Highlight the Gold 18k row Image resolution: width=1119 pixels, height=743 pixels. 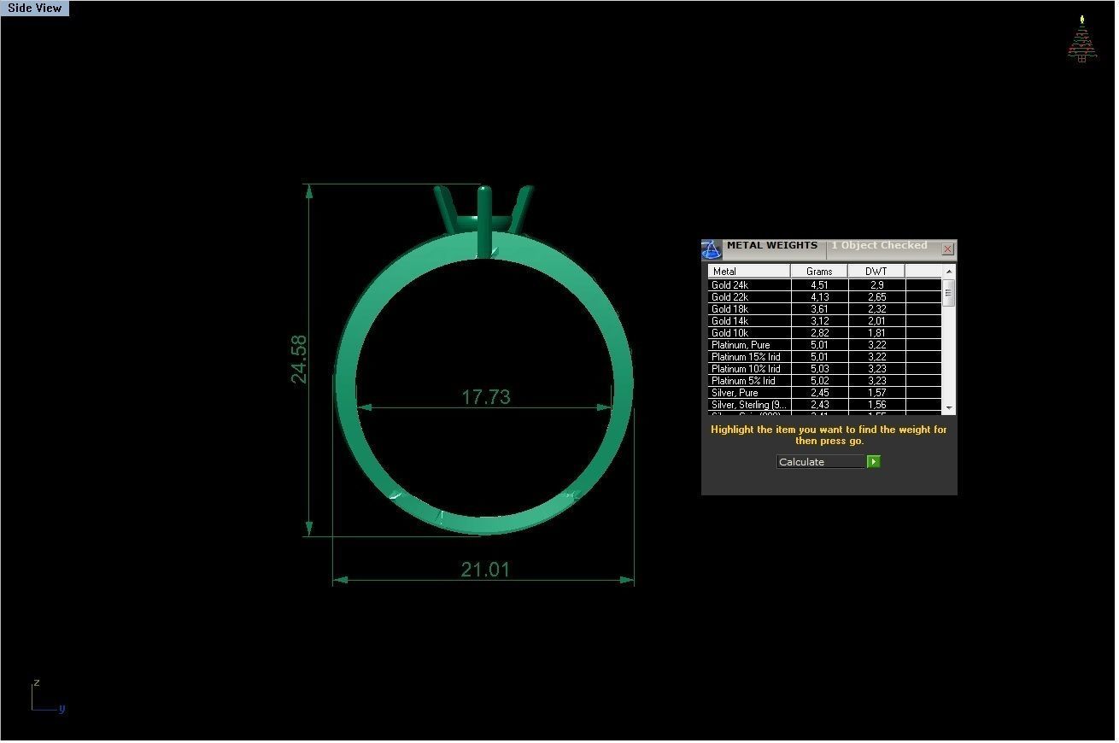pos(824,309)
